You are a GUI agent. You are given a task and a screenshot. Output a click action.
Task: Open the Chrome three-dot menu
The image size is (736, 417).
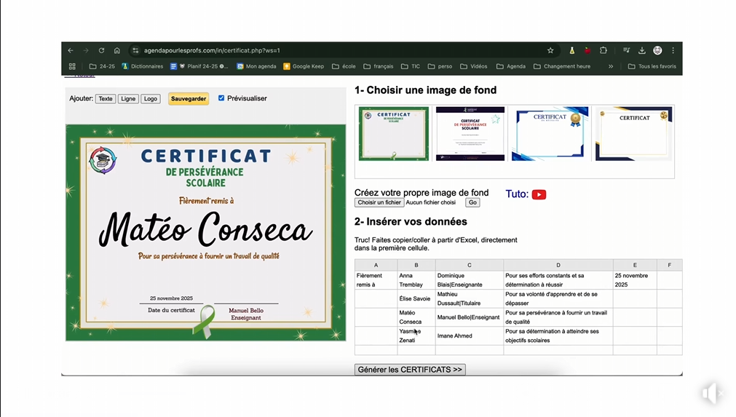pyautogui.click(x=673, y=51)
